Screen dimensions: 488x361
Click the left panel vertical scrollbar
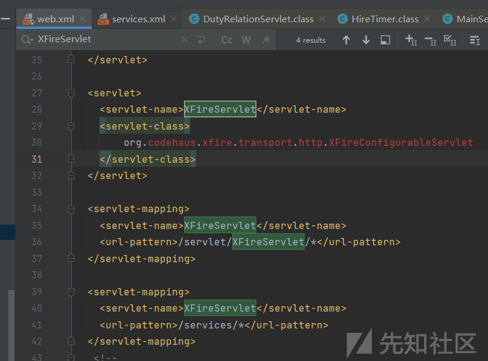(x=11, y=325)
